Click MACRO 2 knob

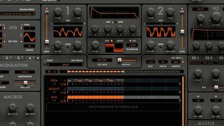coord(13,107)
